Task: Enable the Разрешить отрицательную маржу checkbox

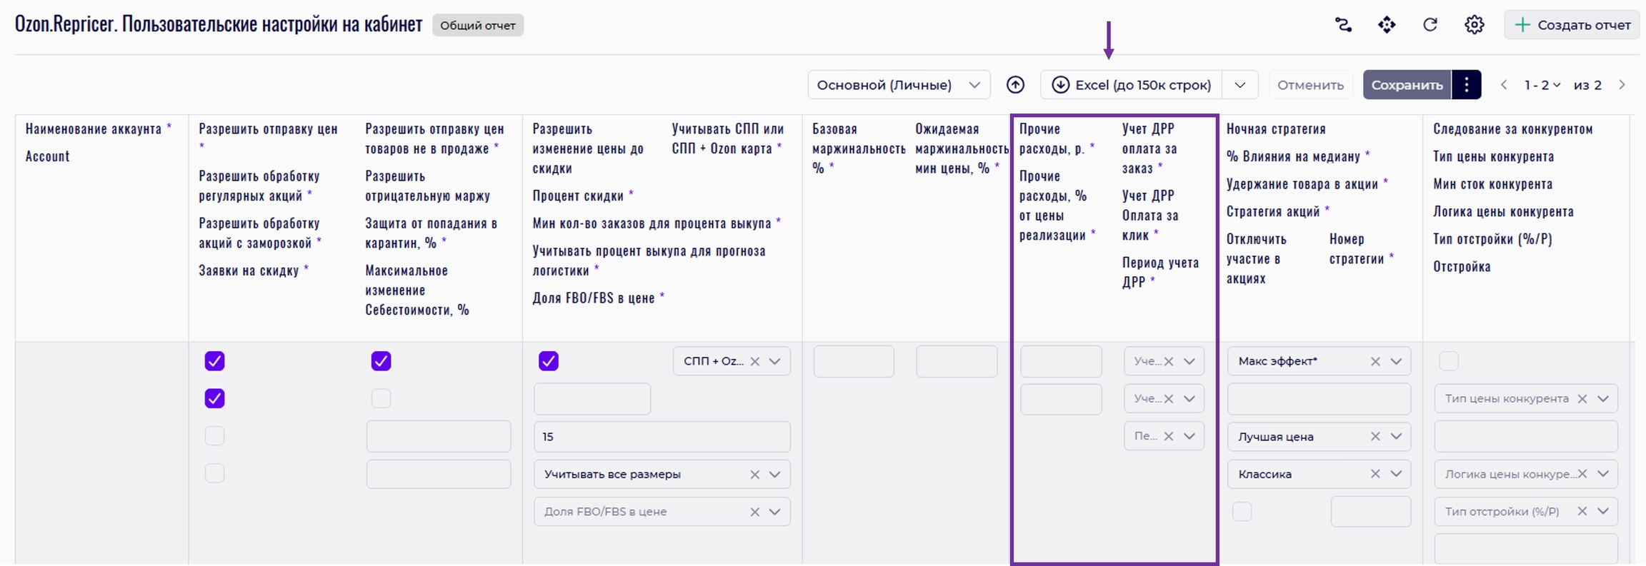Action: click(x=381, y=398)
